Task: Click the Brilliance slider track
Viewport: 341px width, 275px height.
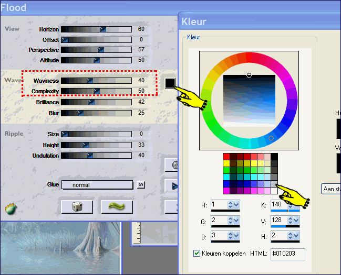Action: coord(96,102)
